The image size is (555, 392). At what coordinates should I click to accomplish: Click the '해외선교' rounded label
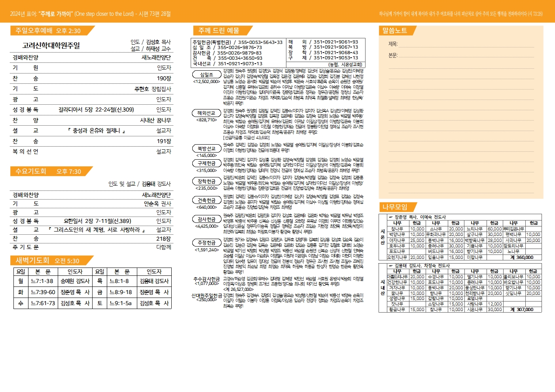pyautogui.click(x=206, y=113)
